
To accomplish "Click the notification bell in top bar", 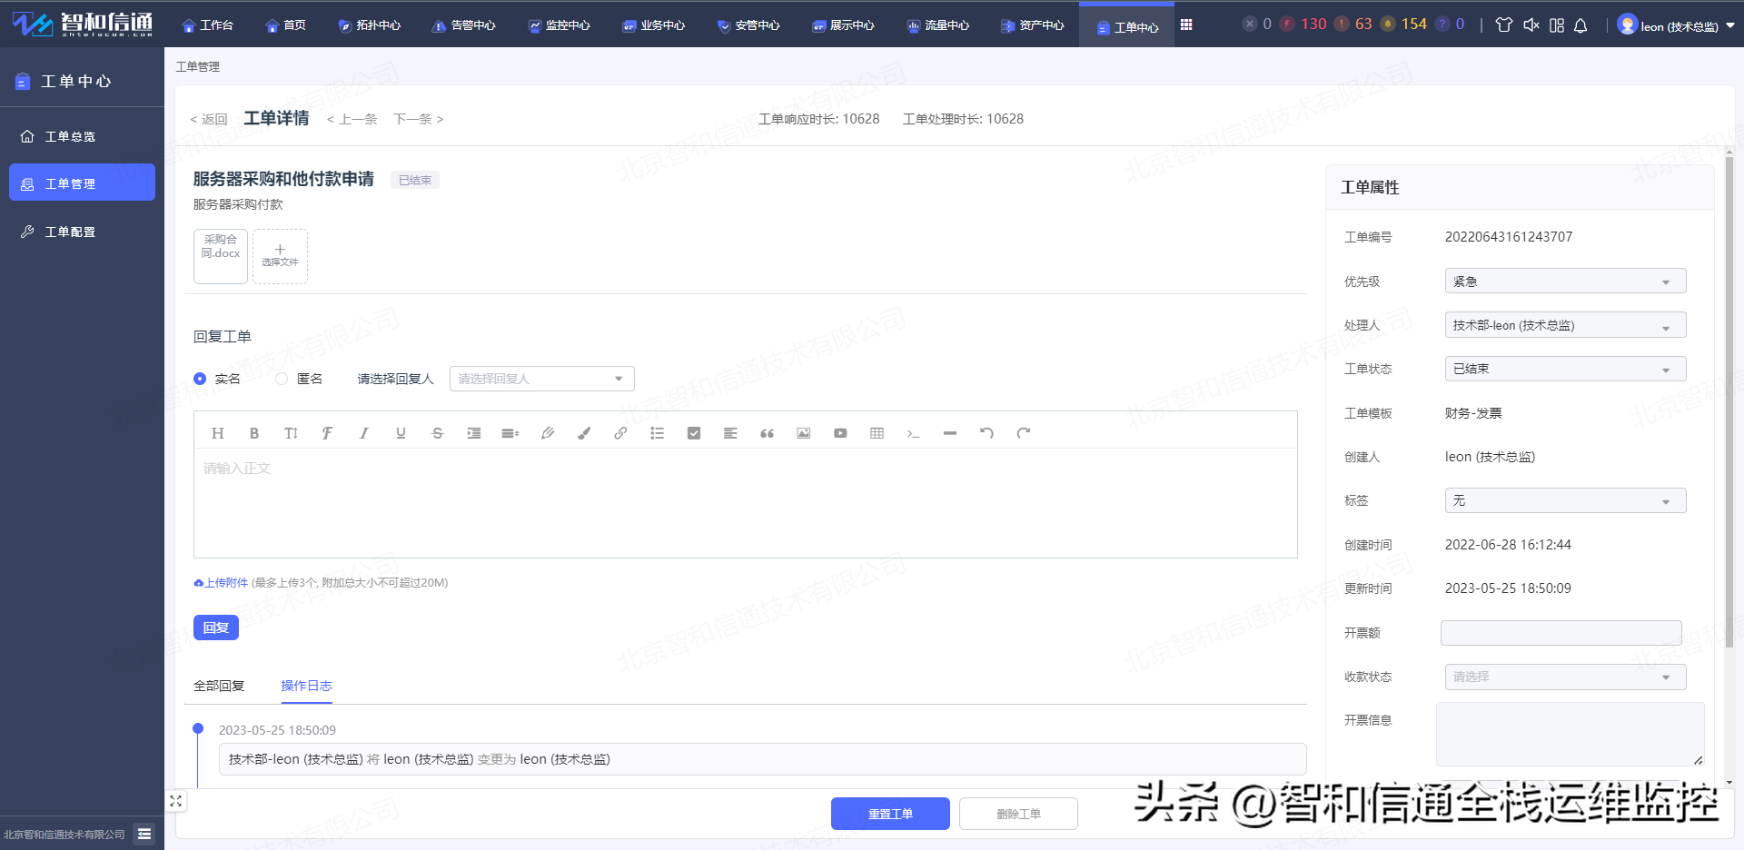I will [1580, 25].
